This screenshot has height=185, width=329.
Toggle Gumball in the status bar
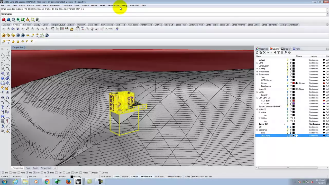coord(159,177)
